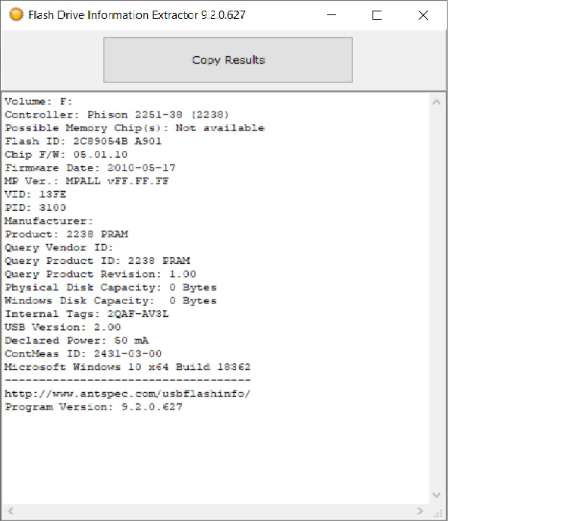Click the 'Firmware Date: 2010-05-17' line
The height and width of the screenshot is (521, 572).
point(90,168)
